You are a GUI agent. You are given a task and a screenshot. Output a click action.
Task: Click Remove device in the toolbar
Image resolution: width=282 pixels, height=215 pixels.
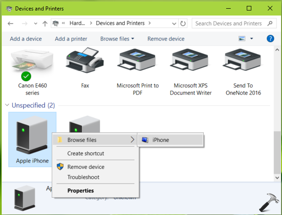[166, 39]
